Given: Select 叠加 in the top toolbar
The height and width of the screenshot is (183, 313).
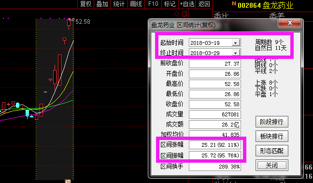Looking at the screenshot, I should click(x=102, y=4).
